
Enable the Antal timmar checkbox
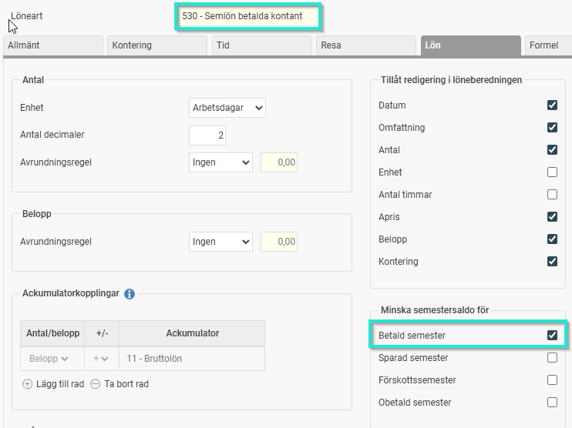[552, 195]
